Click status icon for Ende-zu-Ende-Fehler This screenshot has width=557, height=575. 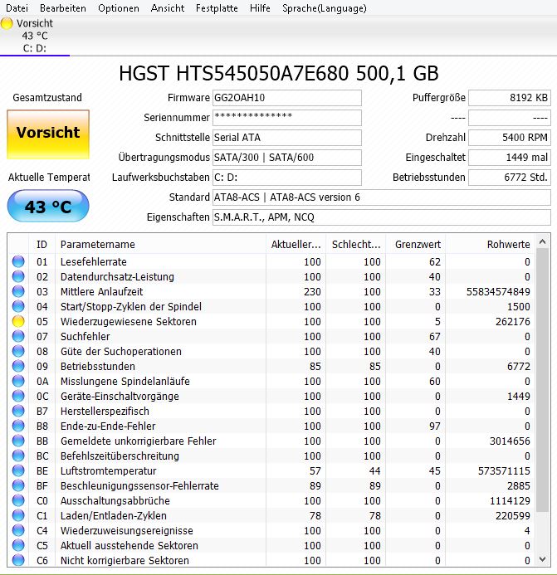(x=18, y=426)
